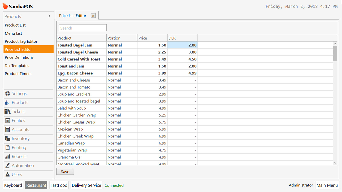Open the Printing section icon
Image resolution: width=342 pixels, height=192 pixels.
(8, 147)
